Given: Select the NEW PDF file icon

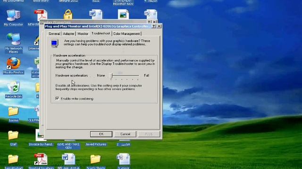Looking at the screenshot, I should click(x=41, y=15).
